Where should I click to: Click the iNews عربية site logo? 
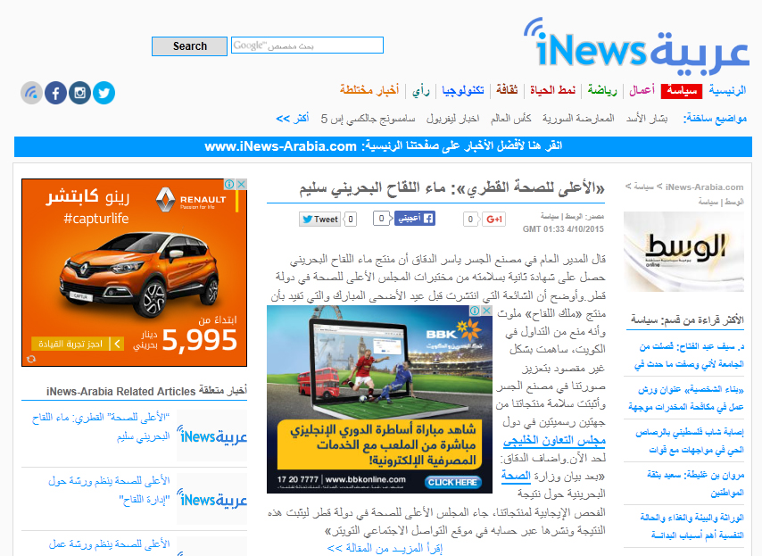pyautogui.click(x=636, y=47)
